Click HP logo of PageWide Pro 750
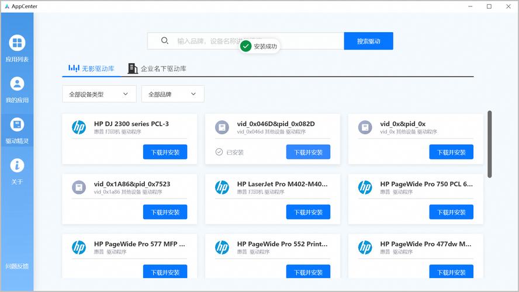This screenshot has height=292, width=519. (x=365, y=187)
